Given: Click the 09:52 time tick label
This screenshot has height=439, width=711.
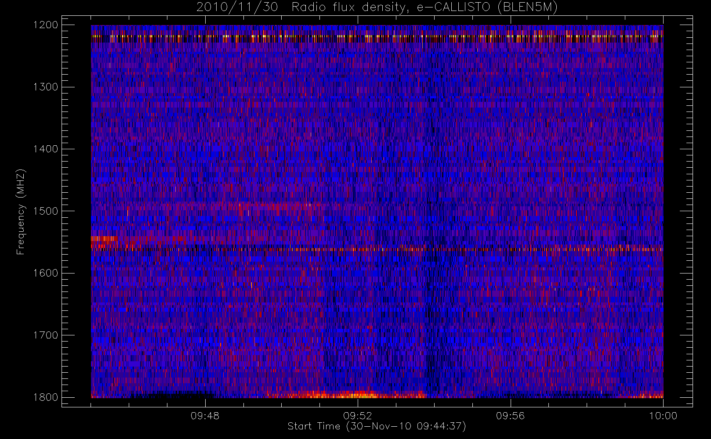Looking at the screenshot, I should point(358,416).
